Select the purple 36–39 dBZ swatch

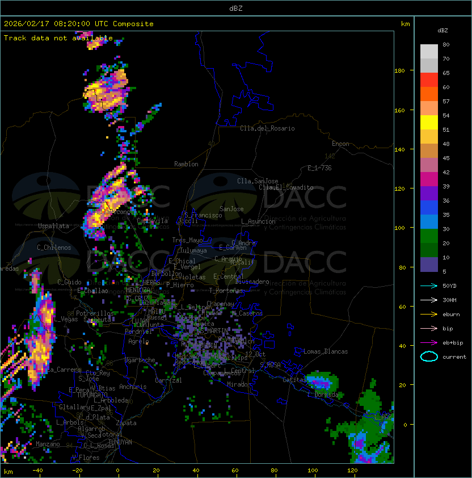429,194
